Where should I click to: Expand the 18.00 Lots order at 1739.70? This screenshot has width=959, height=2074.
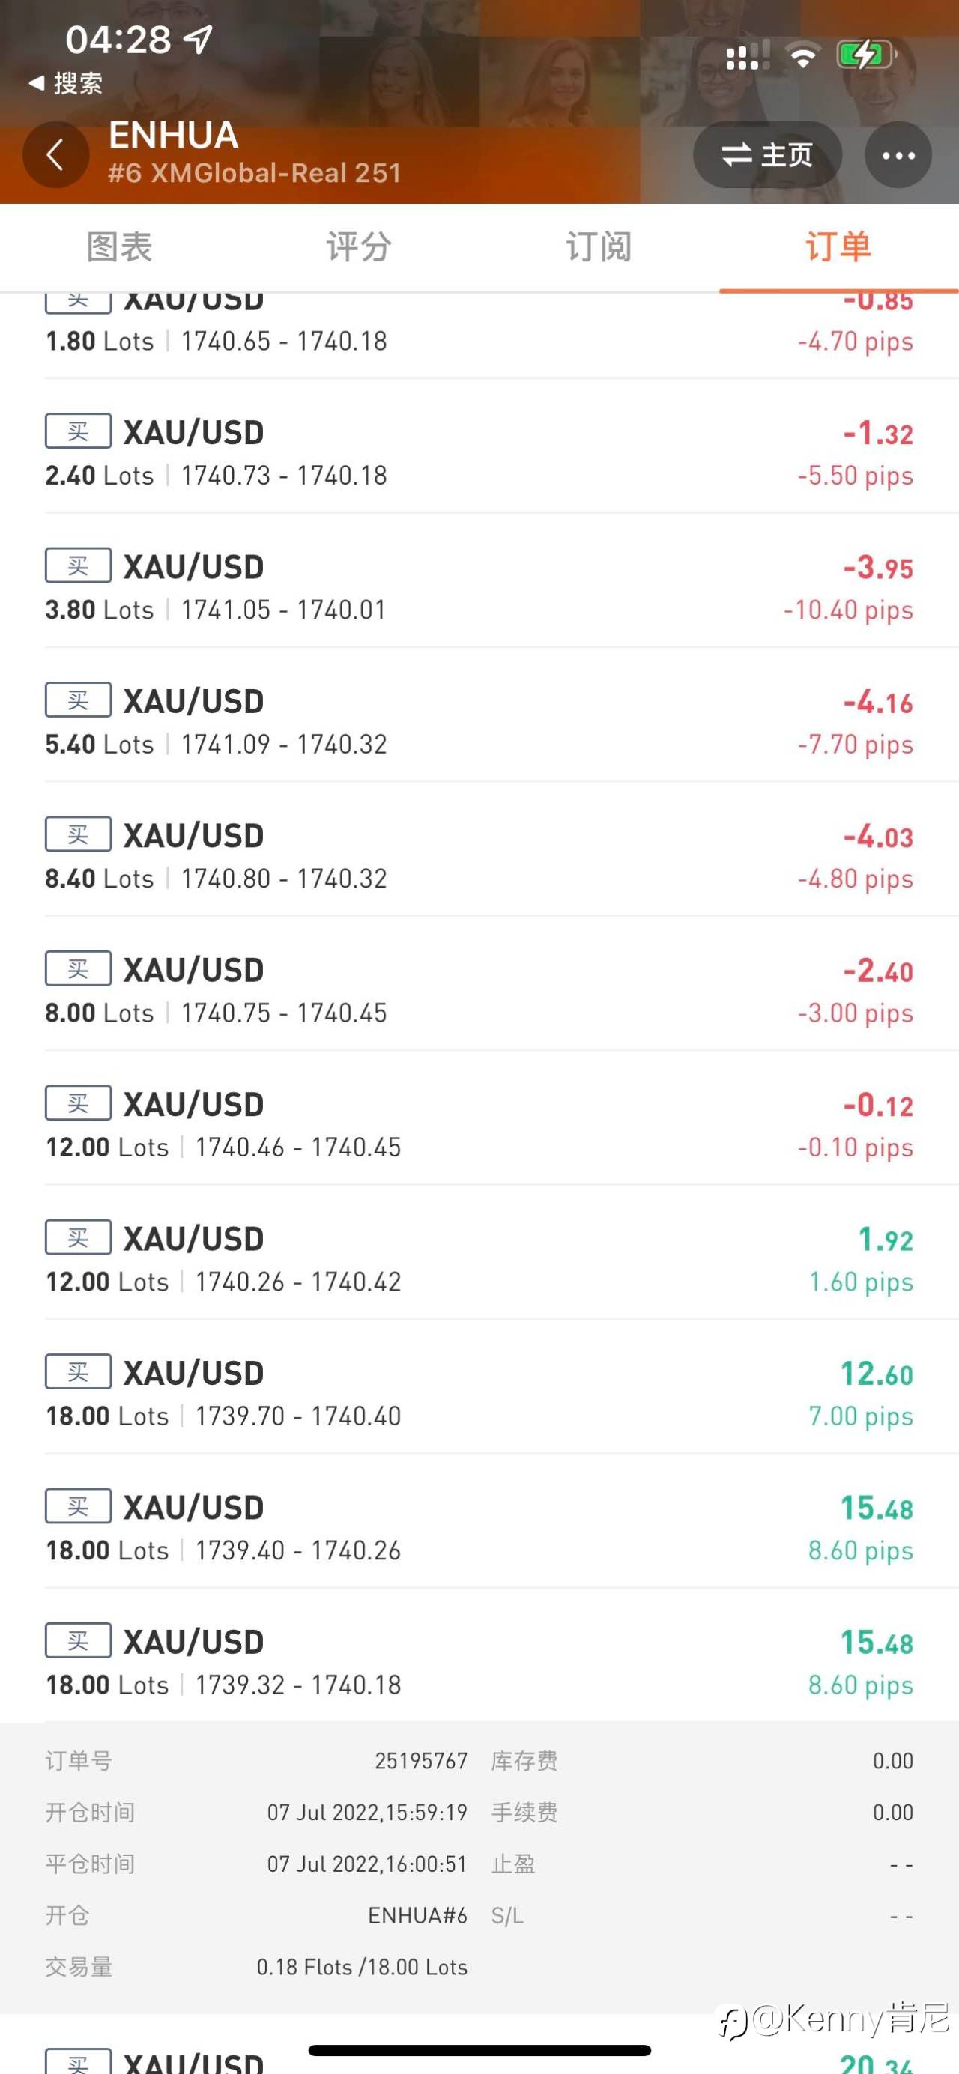(480, 1393)
